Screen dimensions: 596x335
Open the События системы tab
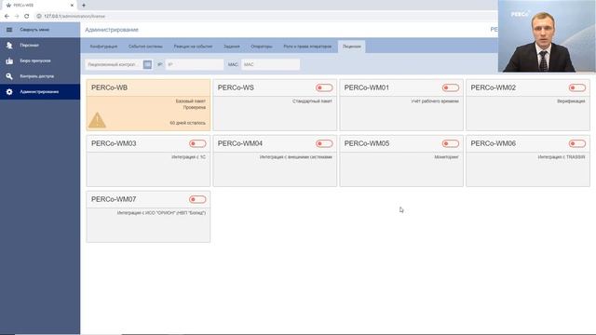[145, 47]
